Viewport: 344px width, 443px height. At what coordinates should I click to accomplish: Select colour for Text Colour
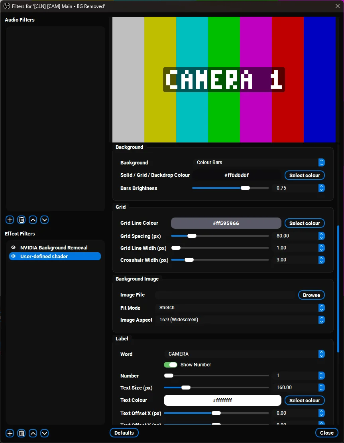click(x=305, y=400)
